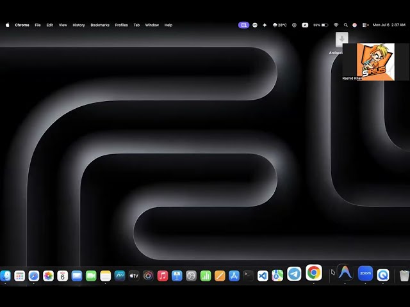Open Spotlight search magnifier
This screenshot has width=410, height=307.
click(x=346, y=25)
